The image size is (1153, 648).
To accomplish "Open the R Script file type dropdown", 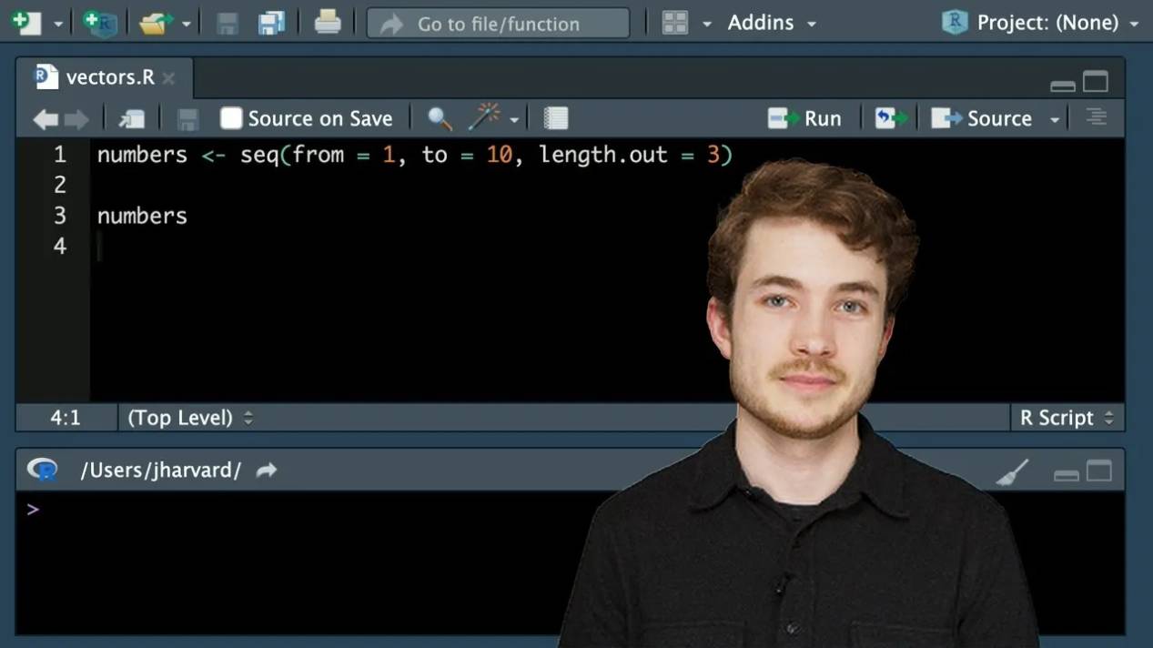I will (x=1067, y=418).
